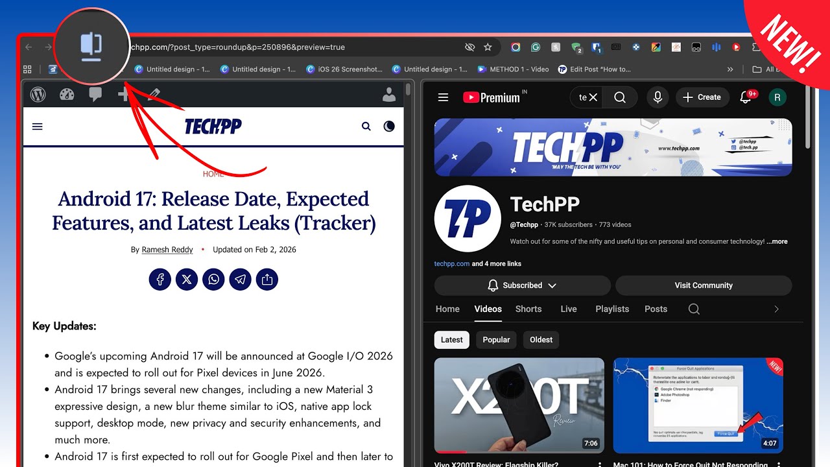Open the TechPP site hamburger menu
Viewport: 830px width, 467px height.
[38, 126]
